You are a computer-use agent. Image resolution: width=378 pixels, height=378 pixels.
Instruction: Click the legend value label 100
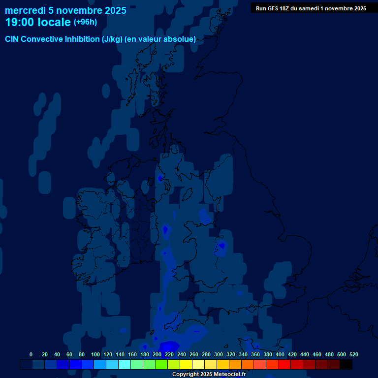(94, 354)
